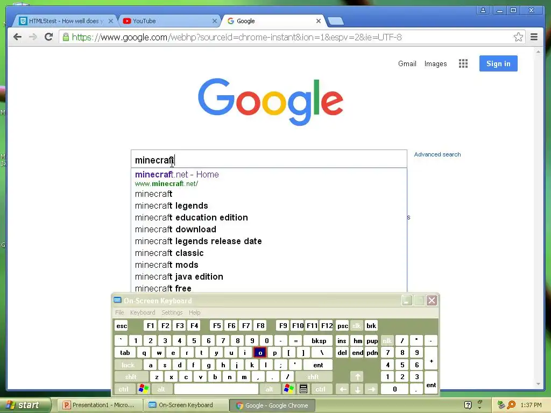Click the Chrome user profile icon
551x413 pixels.
483,10
